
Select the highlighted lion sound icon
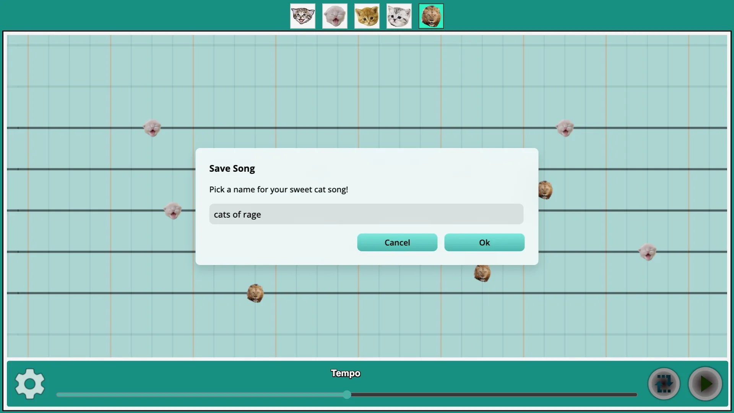click(431, 16)
